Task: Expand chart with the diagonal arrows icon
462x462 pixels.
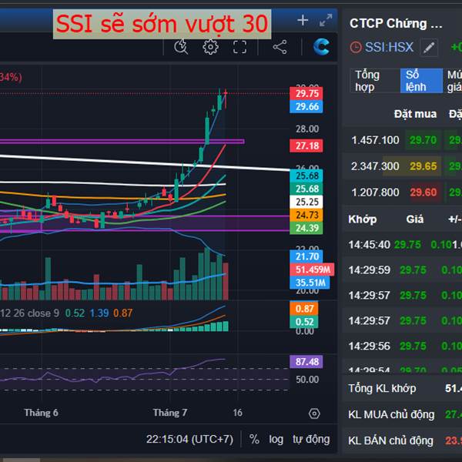Action: pos(326,20)
